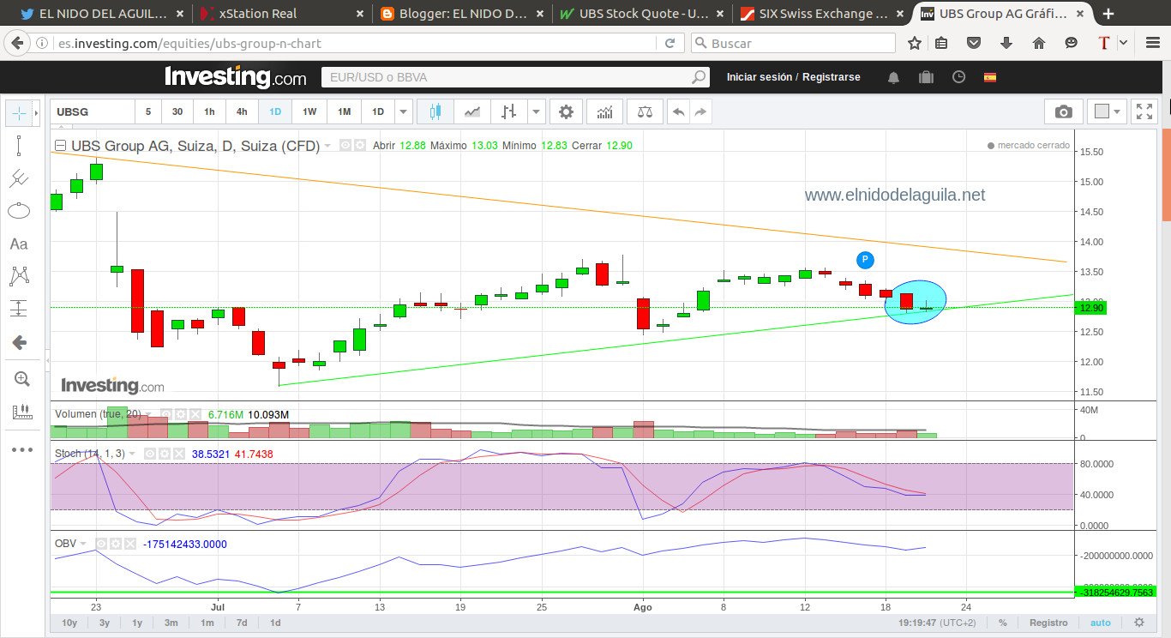The image size is (1171, 638).
Task: Expand the OBV indicator dropdown arrow
Action: coord(83,544)
